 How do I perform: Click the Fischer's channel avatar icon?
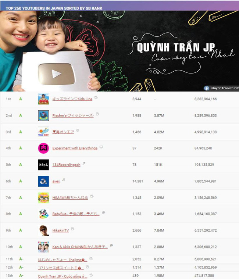[x=43, y=115]
